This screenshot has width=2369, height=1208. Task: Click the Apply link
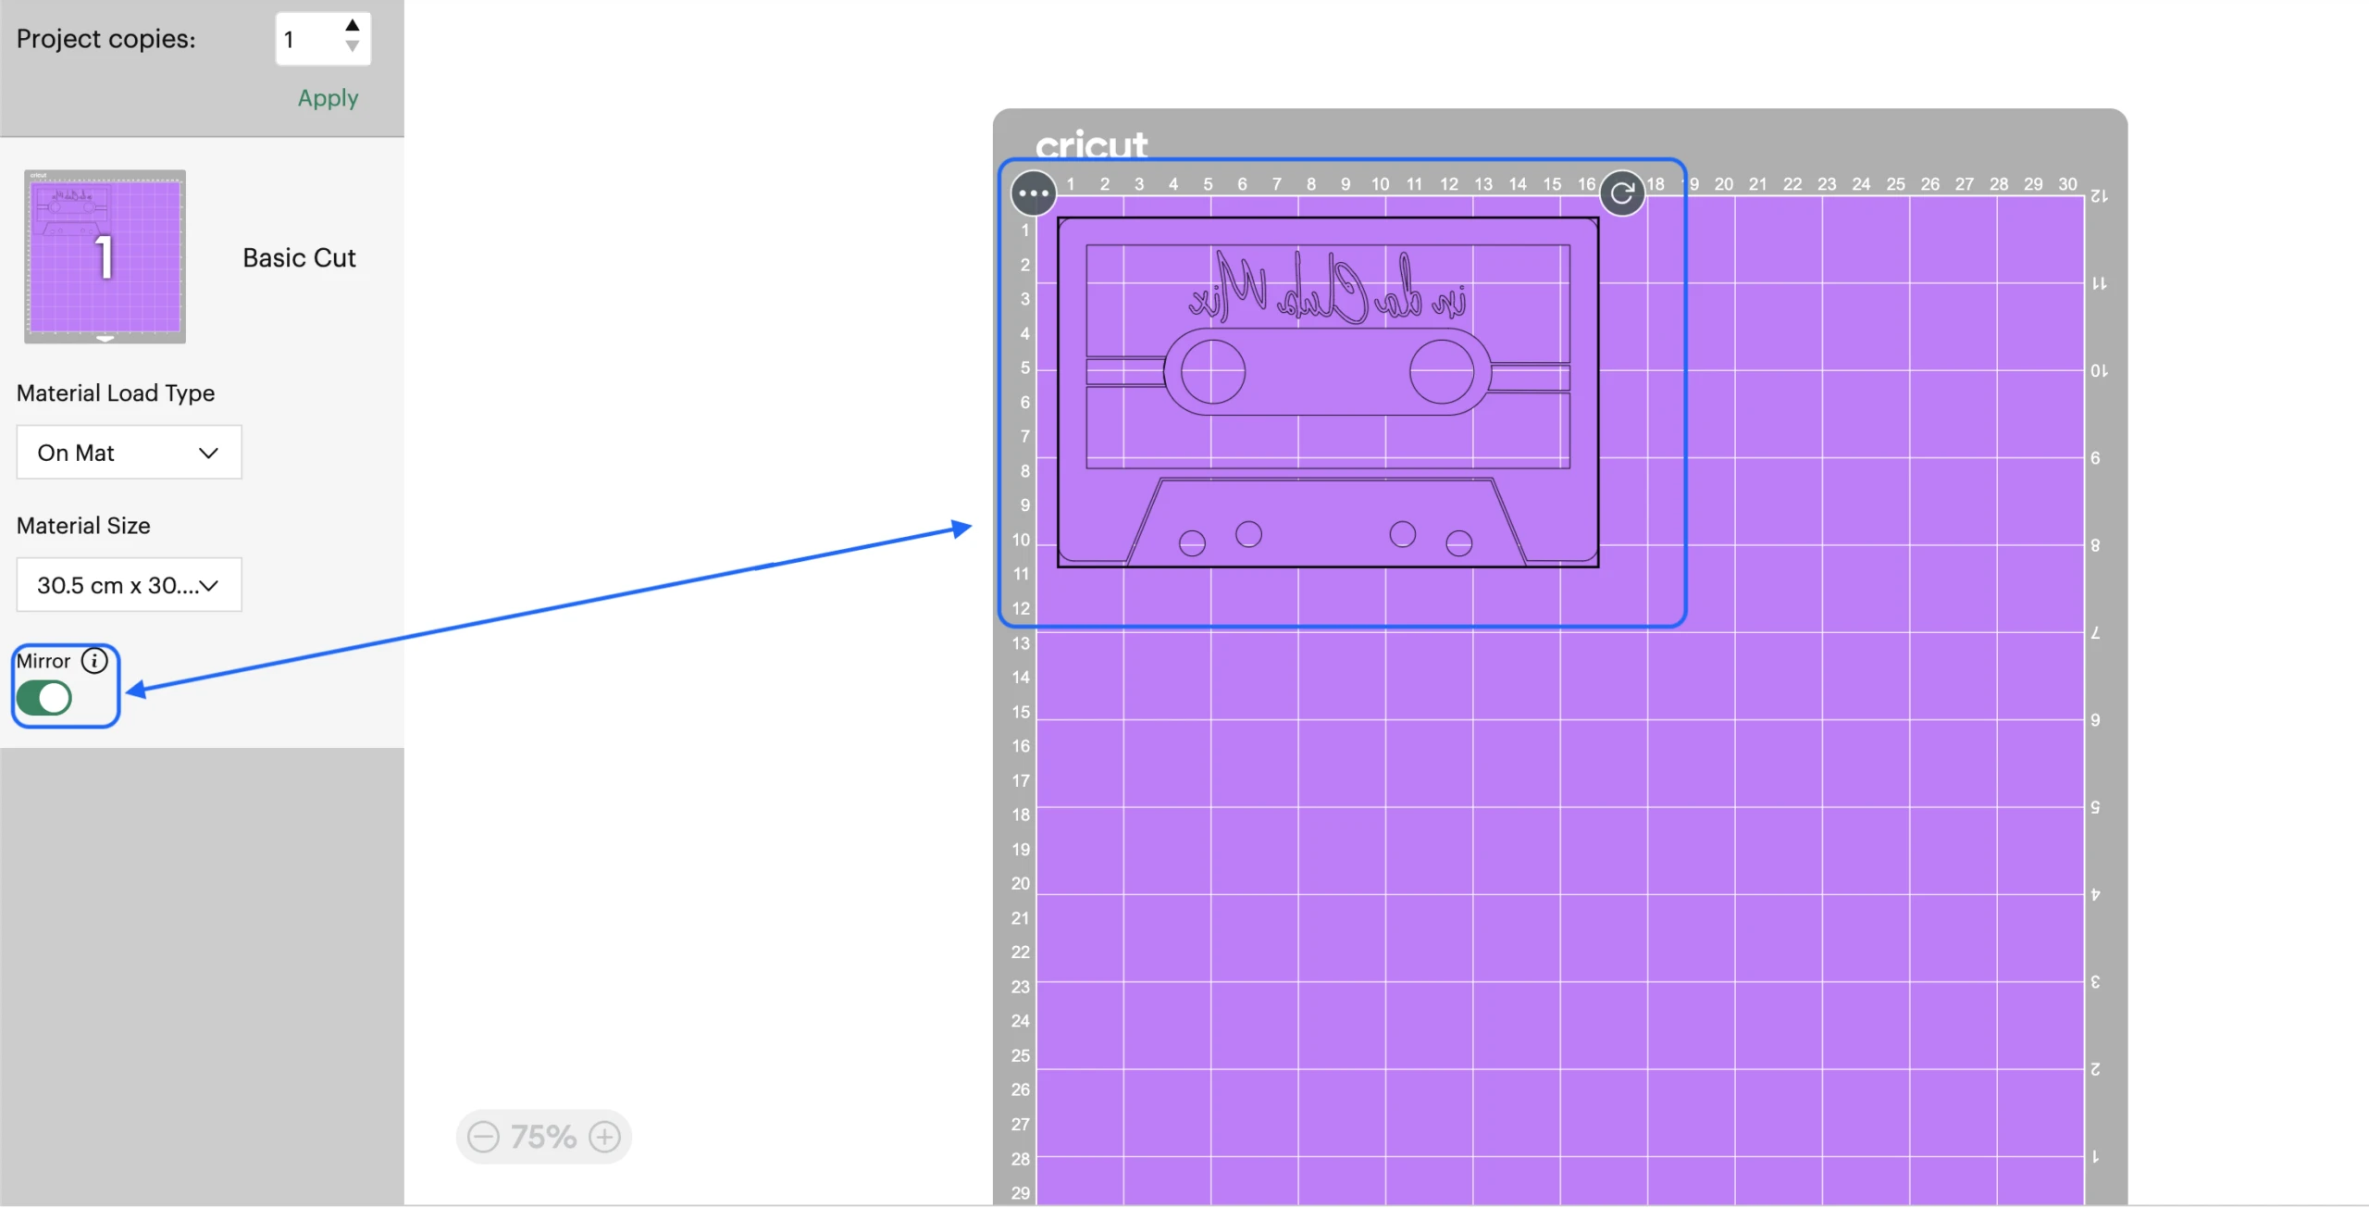(x=328, y=98)
